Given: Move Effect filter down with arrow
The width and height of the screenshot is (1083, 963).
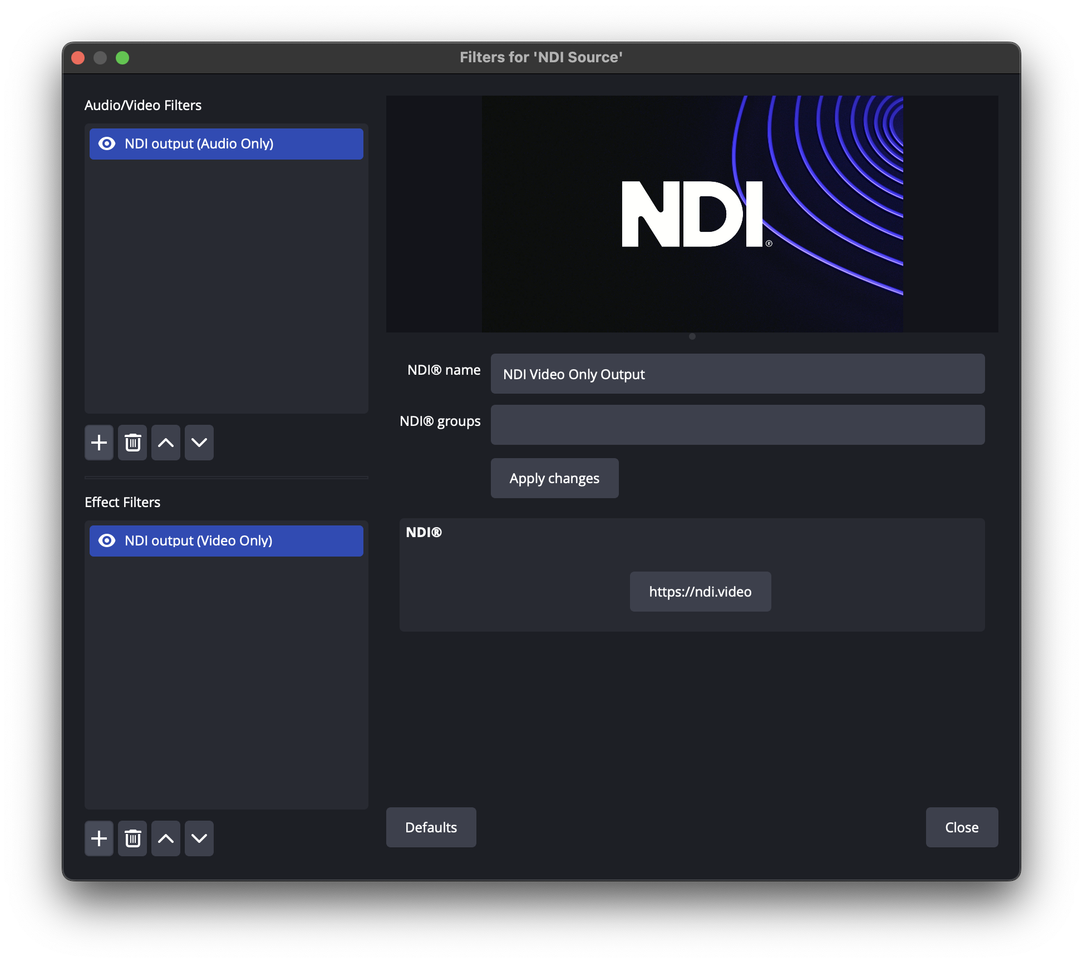Looking at the screenshot, I should click(199, 838).
